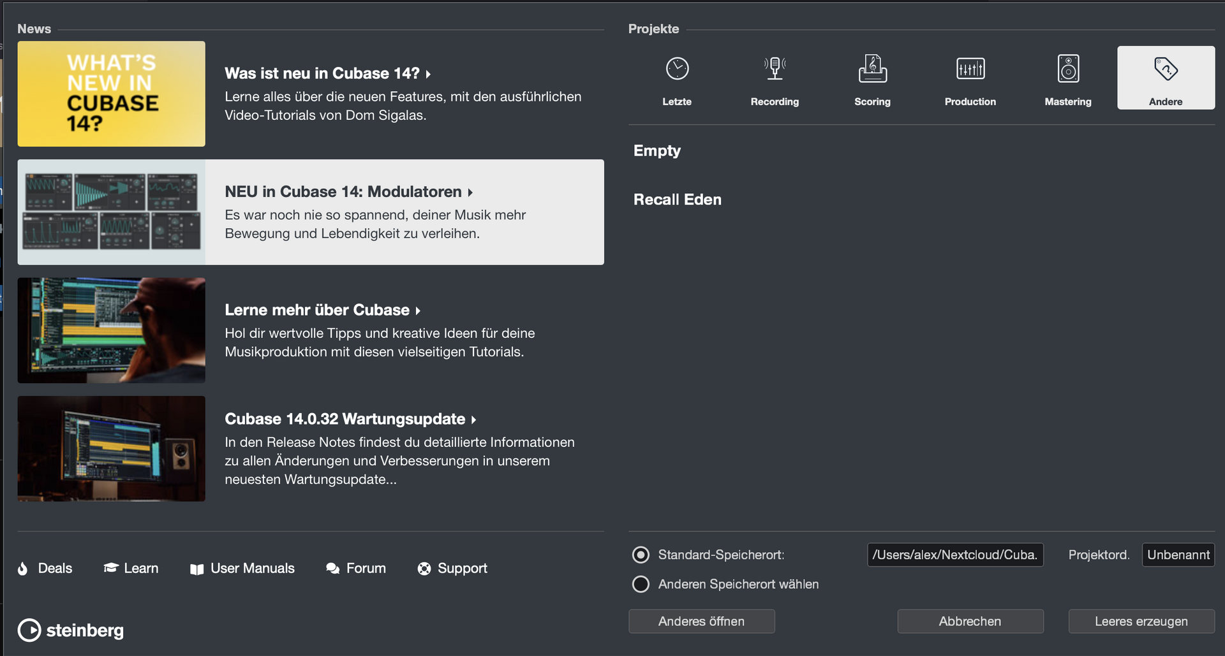The image size is (1225, 656).
Task: Click the Support lifebuoy icon
Action: tap(424, 569)
